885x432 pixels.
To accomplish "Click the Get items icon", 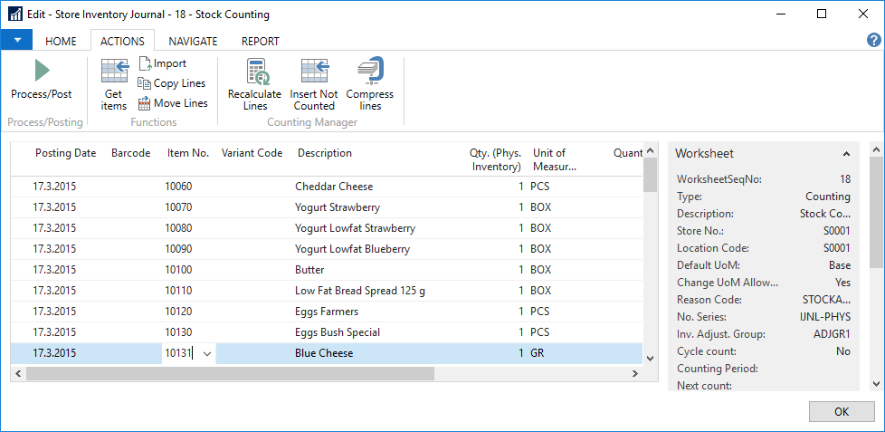I will click(114, 71).
